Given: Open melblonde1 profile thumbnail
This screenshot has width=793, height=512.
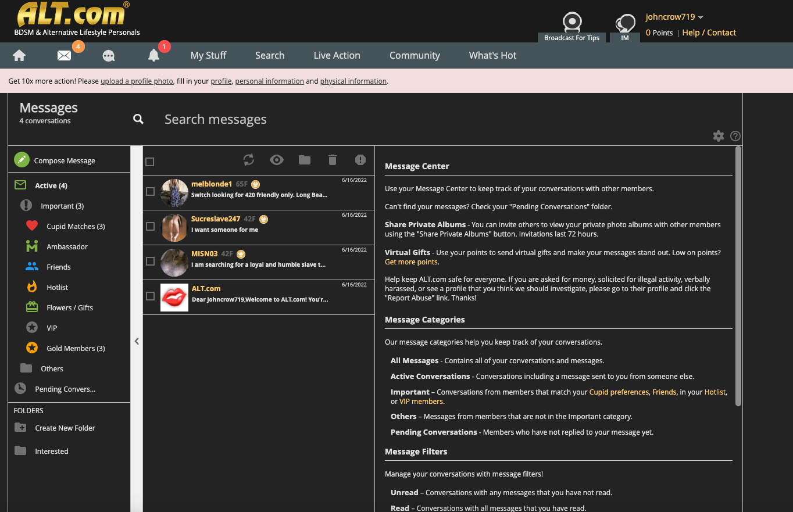Looking at the screenshot, I should click(174, 193).
